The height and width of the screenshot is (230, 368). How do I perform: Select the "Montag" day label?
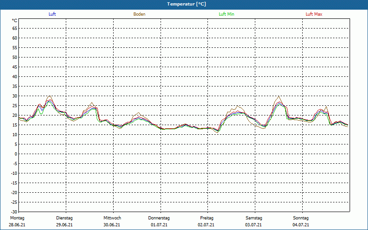[x=17, y=218]
